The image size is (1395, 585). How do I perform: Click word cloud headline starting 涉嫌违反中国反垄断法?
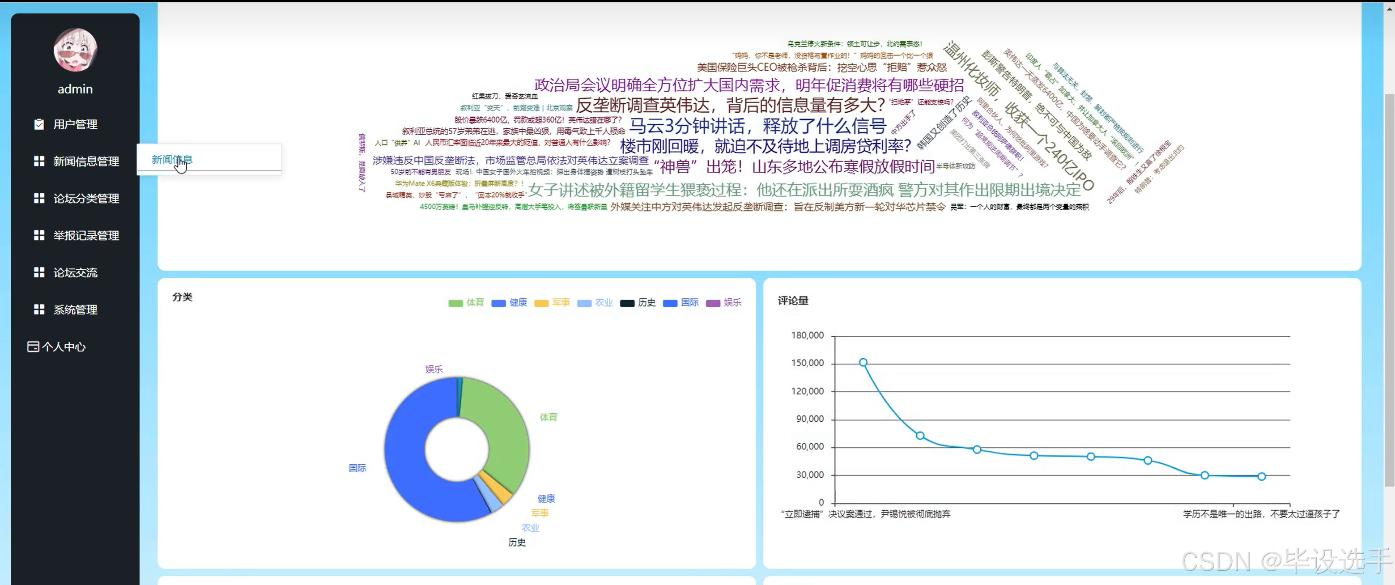click(510, 160)
